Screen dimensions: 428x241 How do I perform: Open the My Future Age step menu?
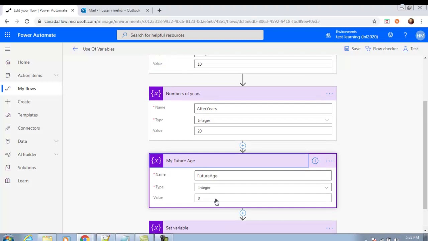[x=329, y=161]
